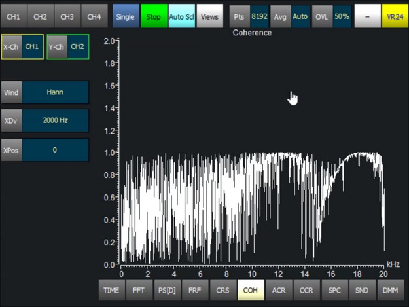The image size is (409, 307).
Task: Open the DMM multimeter mode
Action: click(x=390, y=289)
